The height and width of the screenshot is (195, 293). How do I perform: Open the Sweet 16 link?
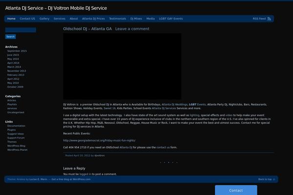click(x=109, y=108)
